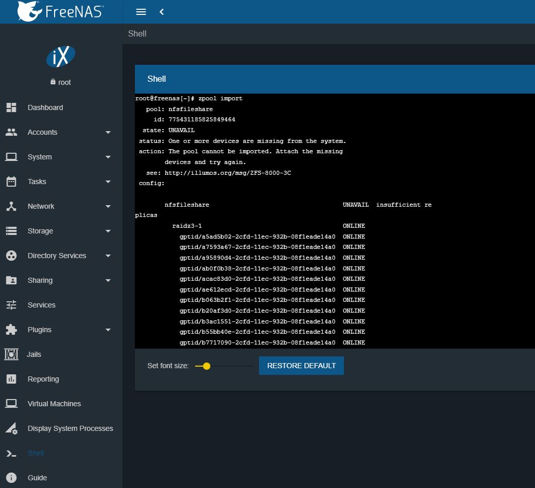Screen dimensions: 535x488
Task: Click 'pool: nfsfileshare' line
Action: pyautogui.click(x=180, y=109)
